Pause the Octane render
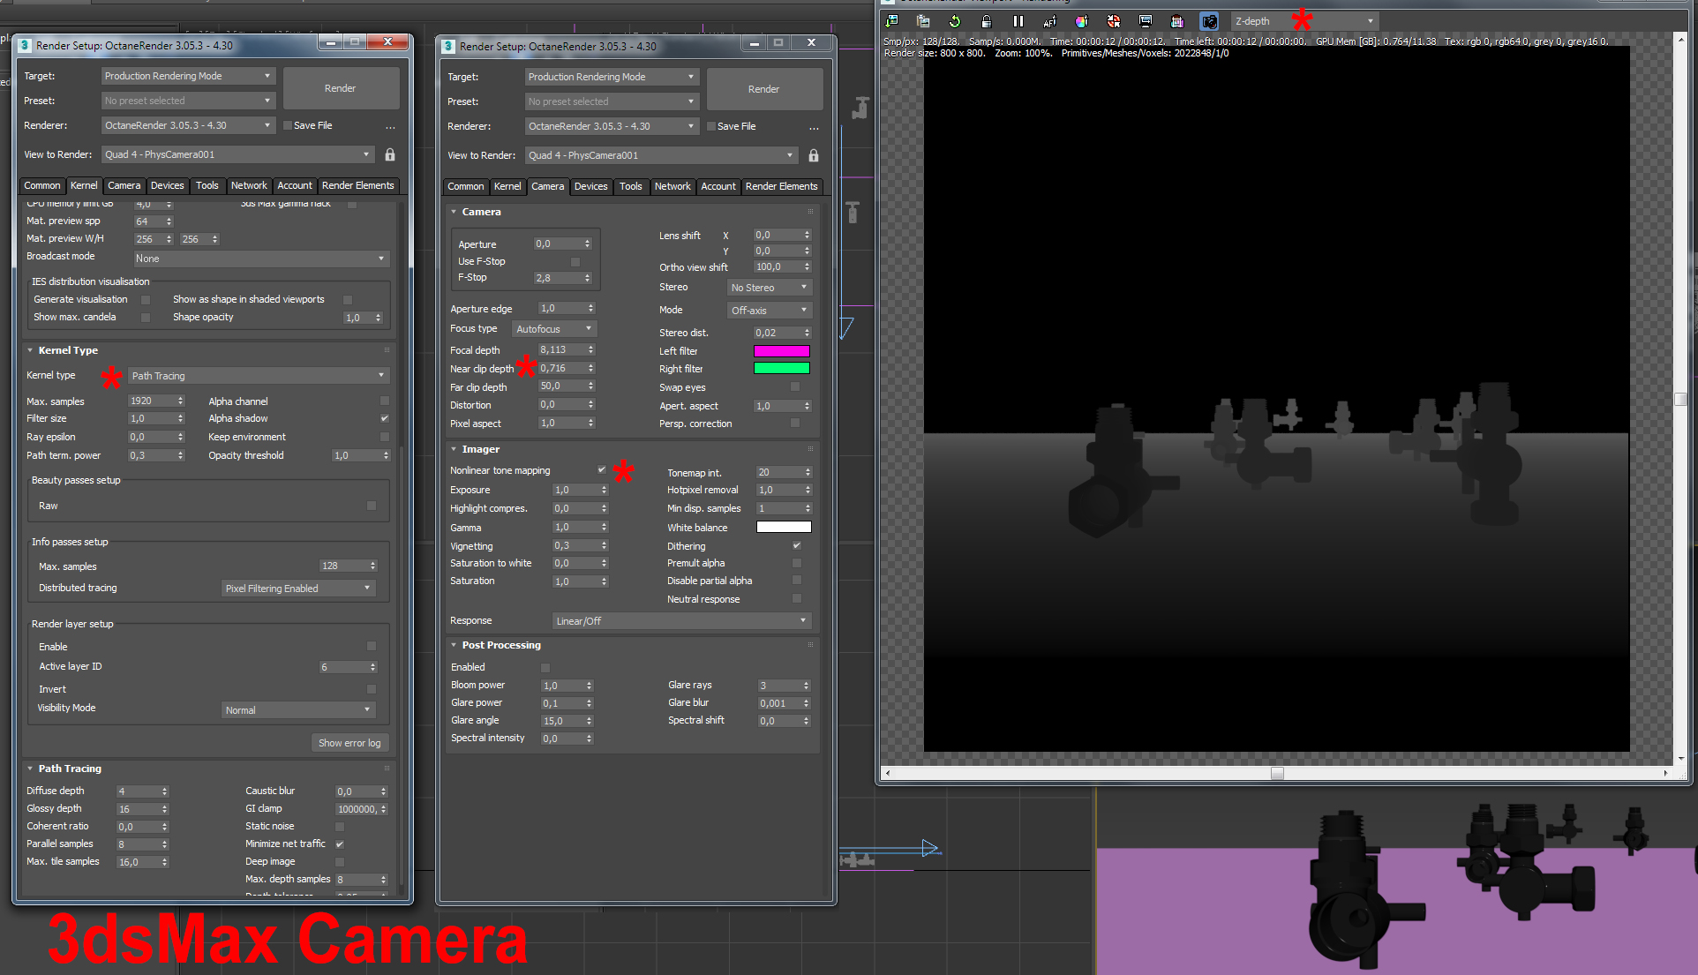The image size is (1698, 975). (x=1018, y=21)
